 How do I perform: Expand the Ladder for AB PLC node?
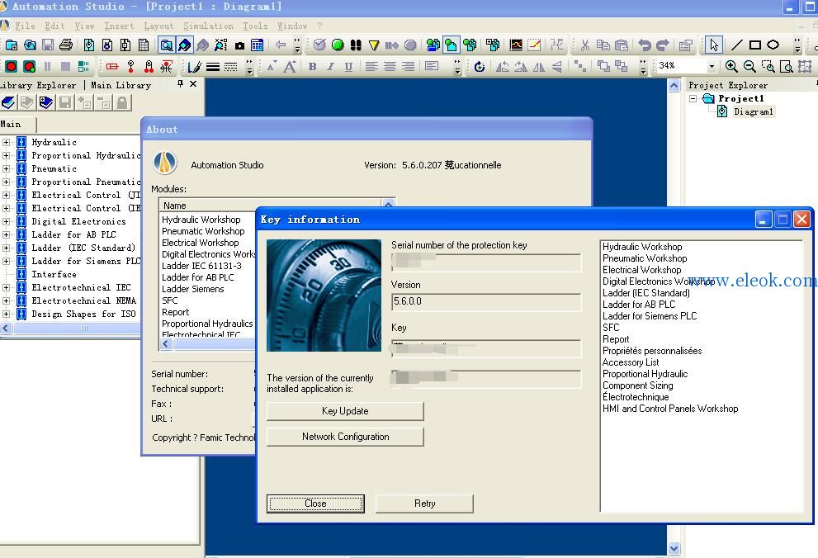[x=7, y=234]
